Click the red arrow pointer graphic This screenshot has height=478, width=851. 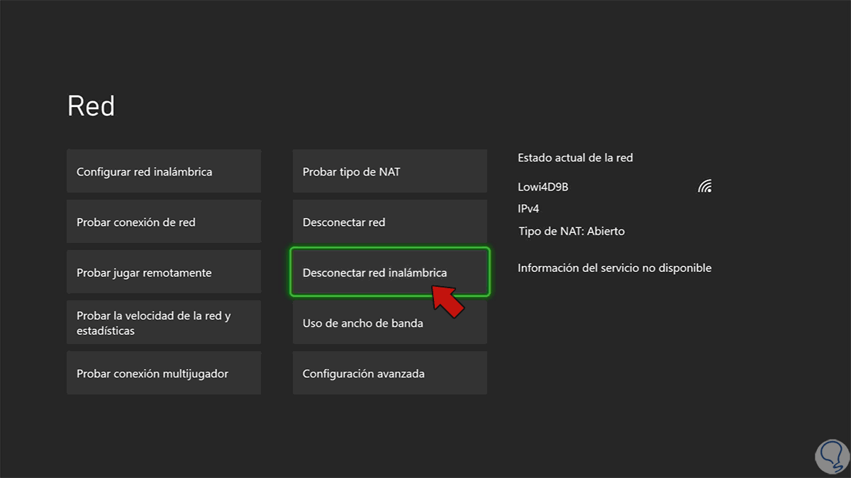pos(448,300)
